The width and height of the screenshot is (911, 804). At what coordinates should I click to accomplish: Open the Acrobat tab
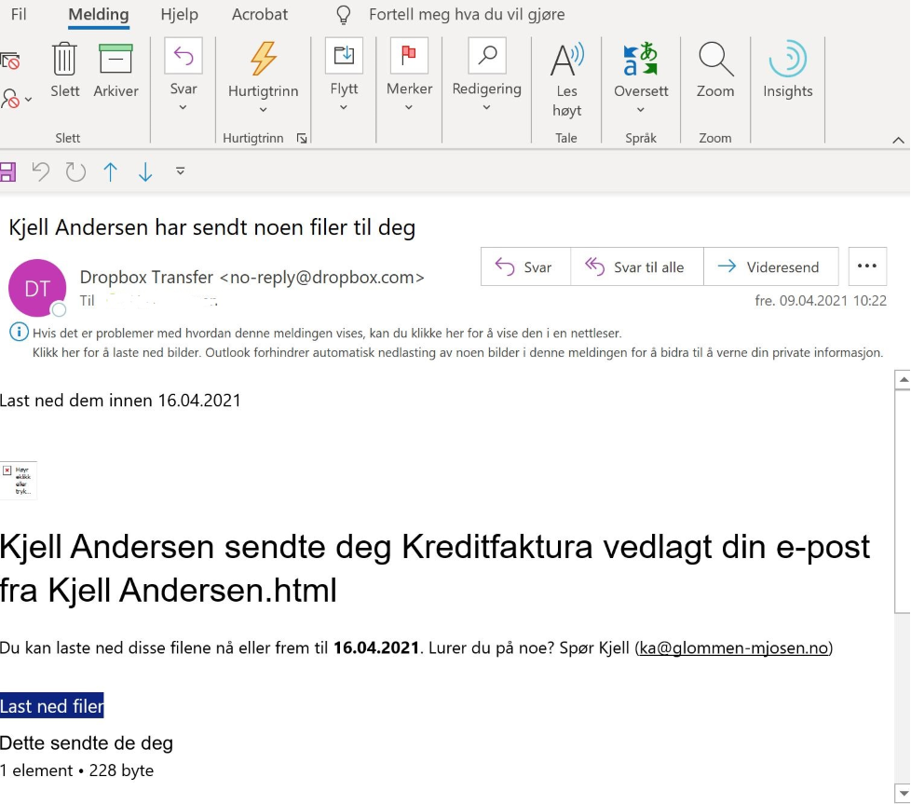click(260, 14)
